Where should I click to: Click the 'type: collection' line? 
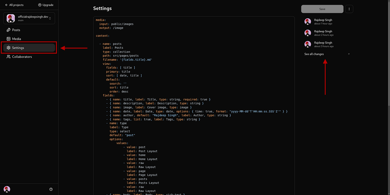click(116, 52)
